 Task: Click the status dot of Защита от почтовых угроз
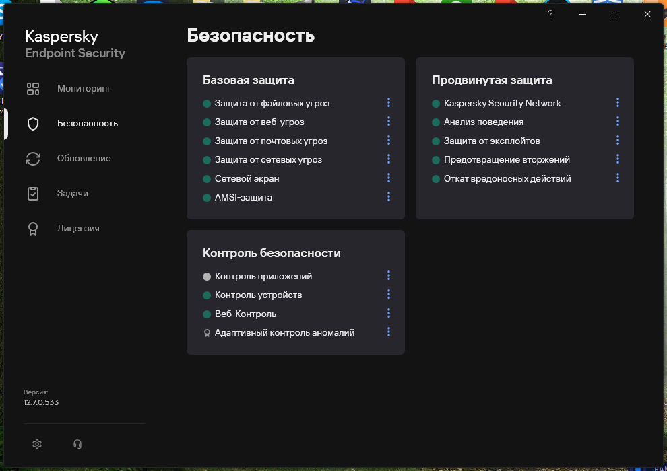pos(207,141)
